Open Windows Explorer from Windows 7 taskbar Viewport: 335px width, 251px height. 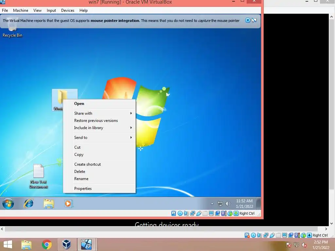point(49,203)
